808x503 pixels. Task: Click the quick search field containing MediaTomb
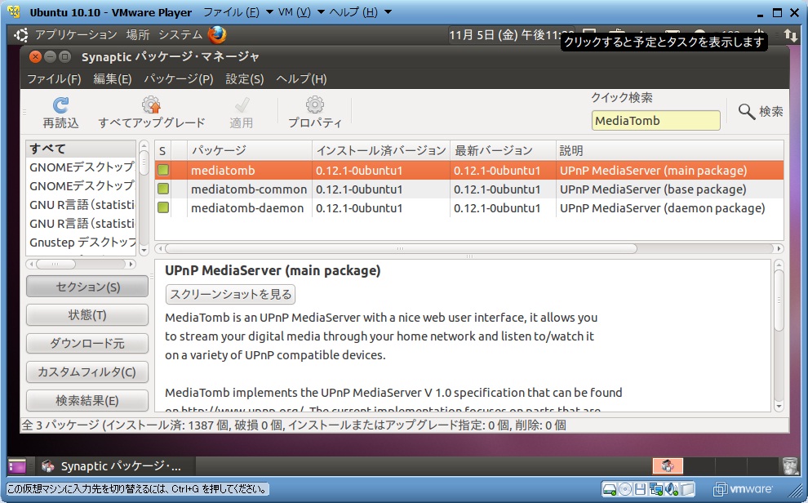click(x=655, y=121)
